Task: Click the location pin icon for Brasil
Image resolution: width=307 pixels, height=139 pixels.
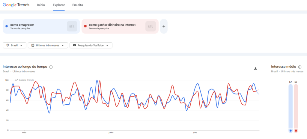Action: [x=7, y=45]
